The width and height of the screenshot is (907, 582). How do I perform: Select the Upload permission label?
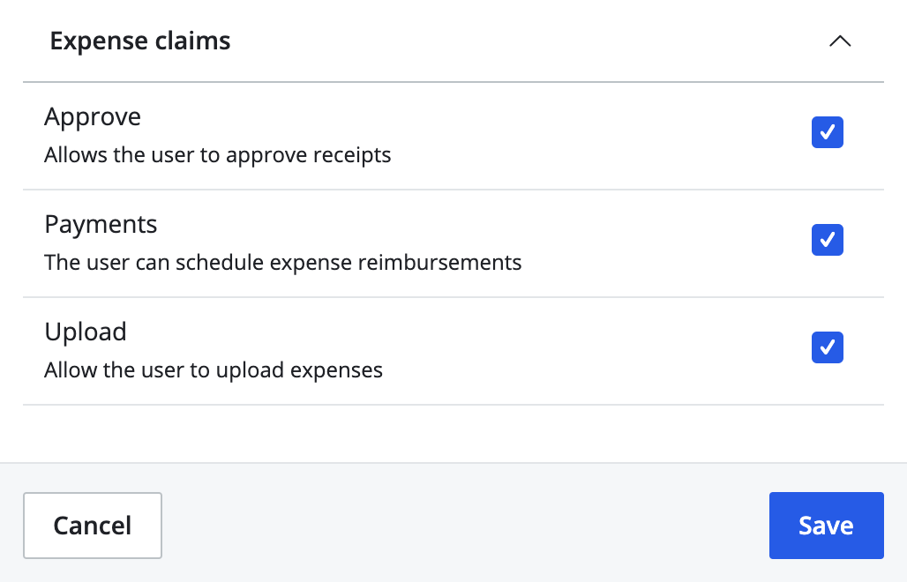tap(85, 332)
